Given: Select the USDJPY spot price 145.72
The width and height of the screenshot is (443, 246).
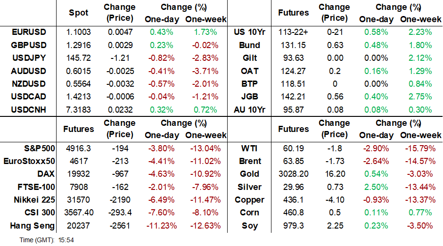Looking at the screenshot, I should pyautogui.click(x=78, y=58).
